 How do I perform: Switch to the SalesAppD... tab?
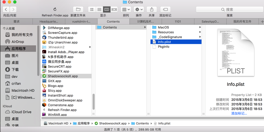click(210, 21)
